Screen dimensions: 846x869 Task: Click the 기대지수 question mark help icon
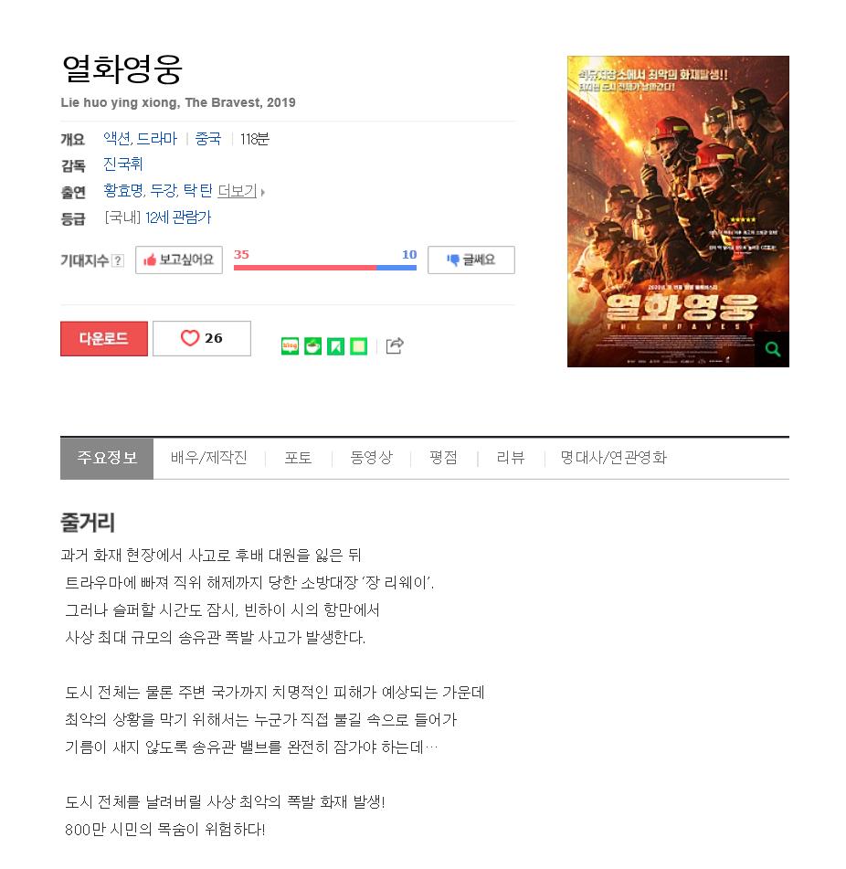[118, 260]
